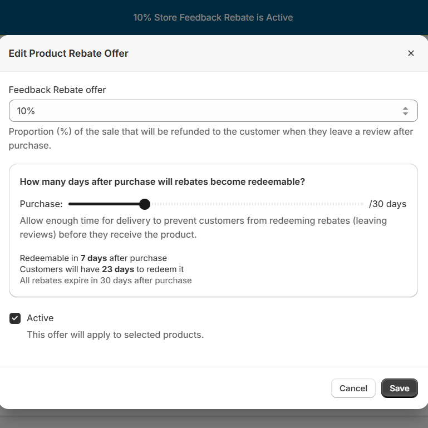The width and height of the screenshot is (428, 428).
Task: Click the round slider handle for redeemable days
Action: (145, 204)
